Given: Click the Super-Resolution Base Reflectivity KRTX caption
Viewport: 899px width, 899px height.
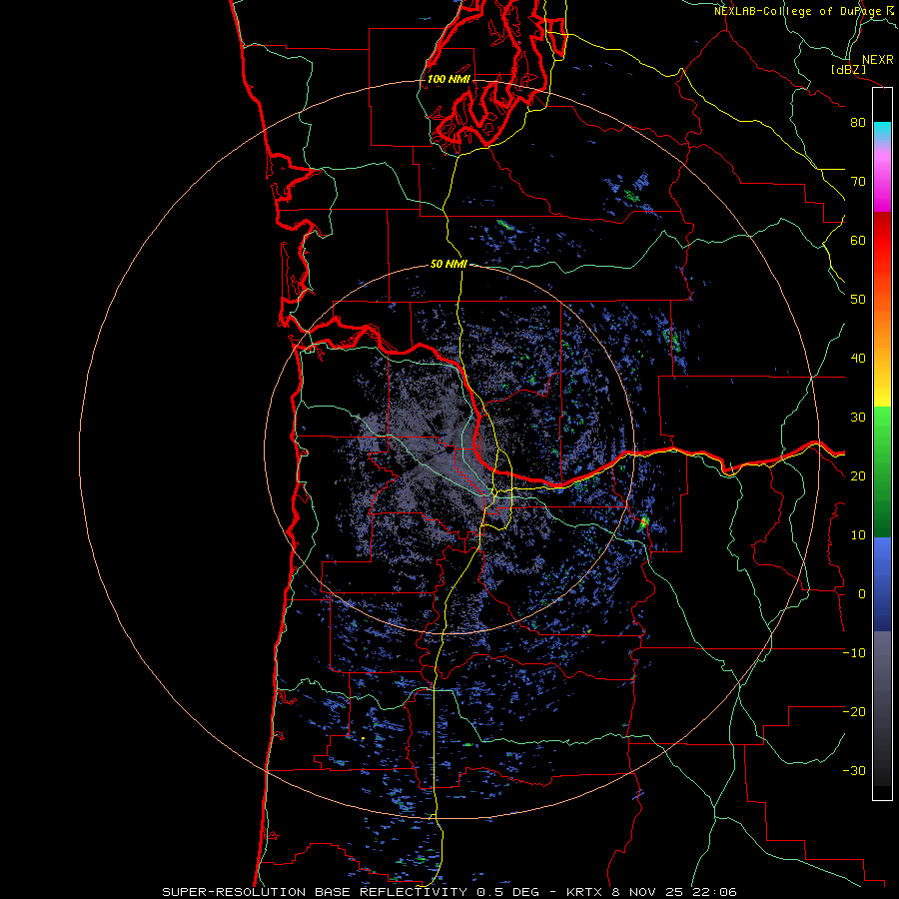Looking at the screenshot, I should click(x=449, y=892).
